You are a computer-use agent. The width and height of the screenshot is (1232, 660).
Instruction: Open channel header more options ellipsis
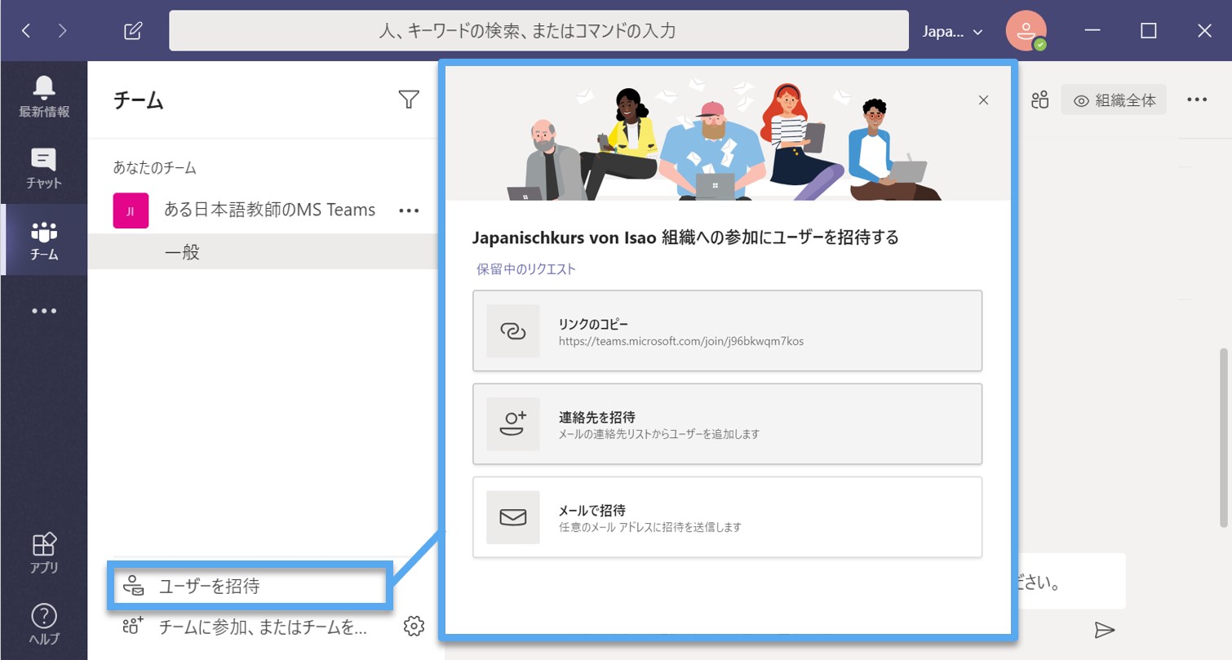(x=1197, y=100)
